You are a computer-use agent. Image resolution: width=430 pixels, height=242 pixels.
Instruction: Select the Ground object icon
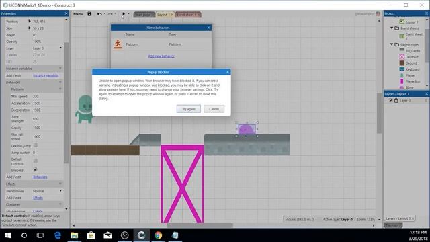pyautogui.click(x=402, y=63)
